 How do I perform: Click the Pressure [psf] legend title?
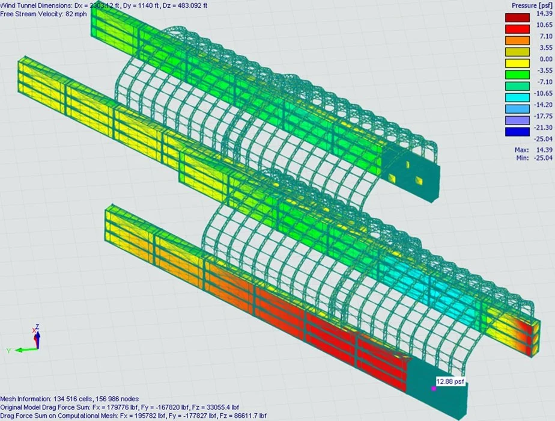[x=532, y=4]
